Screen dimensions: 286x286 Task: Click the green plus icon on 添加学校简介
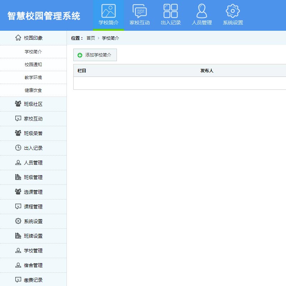click(80, 55)
